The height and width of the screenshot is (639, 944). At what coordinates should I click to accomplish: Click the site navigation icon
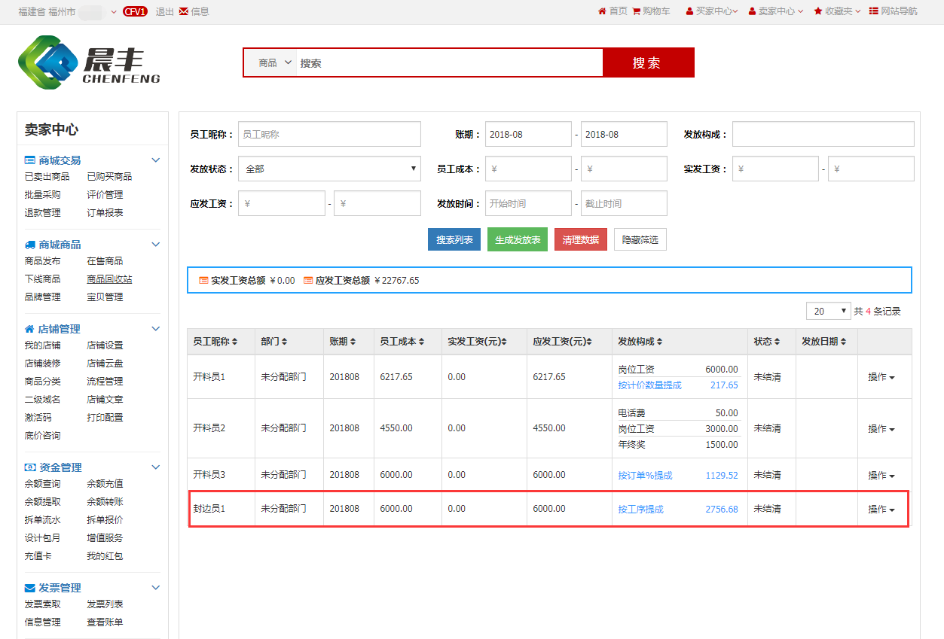click(x=873, y=11)
